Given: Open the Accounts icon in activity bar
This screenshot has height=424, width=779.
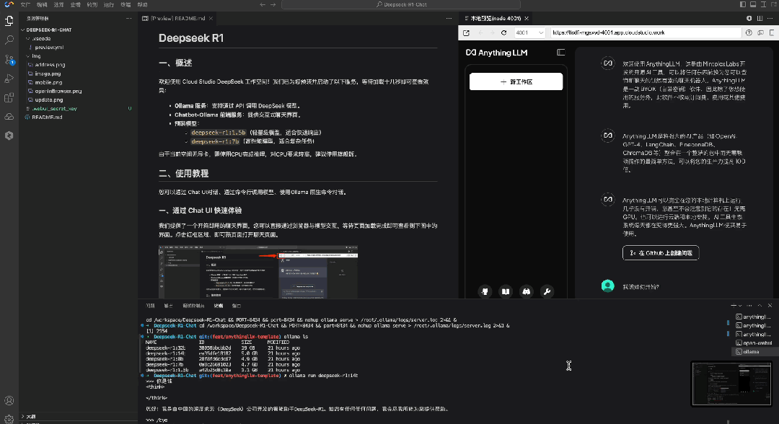Looking at the screenshot, I should click(x=9, y=401).
